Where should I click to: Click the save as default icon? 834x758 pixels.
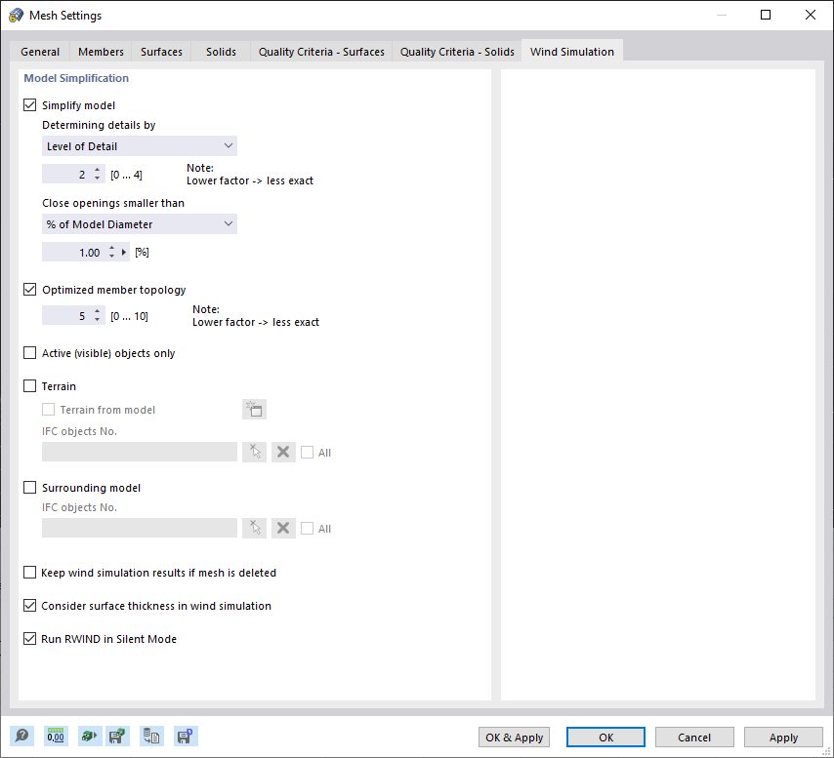click(x=186, y=737)
